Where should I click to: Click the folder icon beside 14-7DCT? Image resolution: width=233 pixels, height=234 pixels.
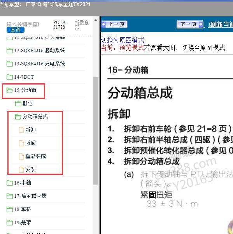pyautogui.click(x=10, y=77)
